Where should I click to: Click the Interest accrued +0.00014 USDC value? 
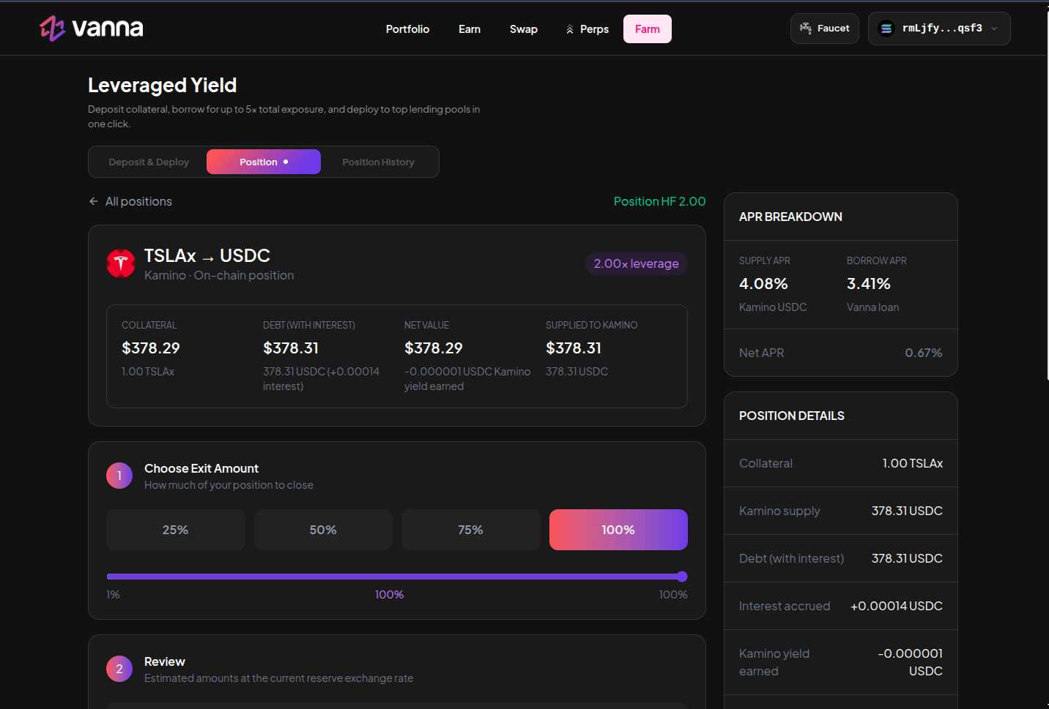click(897, 606)
